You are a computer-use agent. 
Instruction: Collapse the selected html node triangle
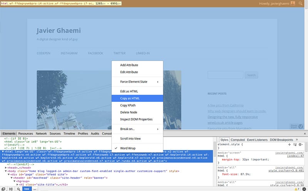point(3,152)
